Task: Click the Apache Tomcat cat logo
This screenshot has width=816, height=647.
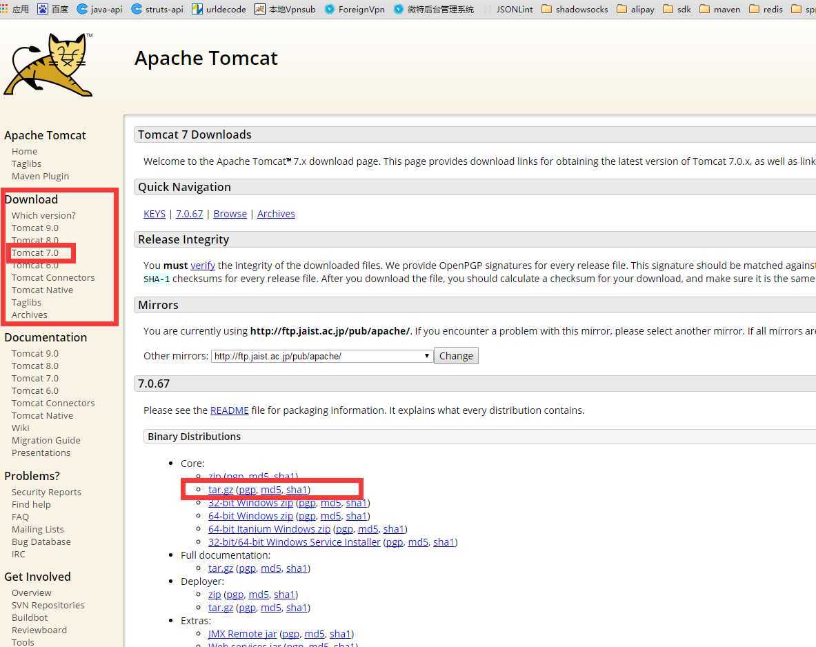Action: pyautogui.click(x=48, y=65)
